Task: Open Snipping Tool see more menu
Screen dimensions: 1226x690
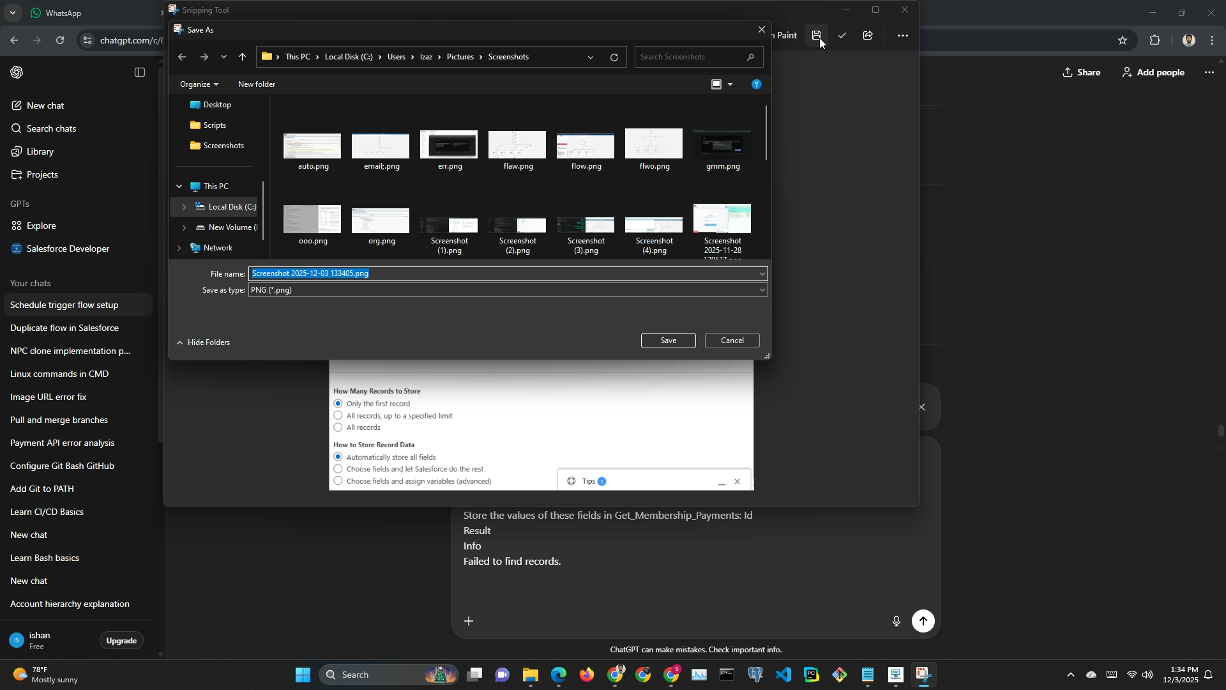Action: [x=902, y=36]
